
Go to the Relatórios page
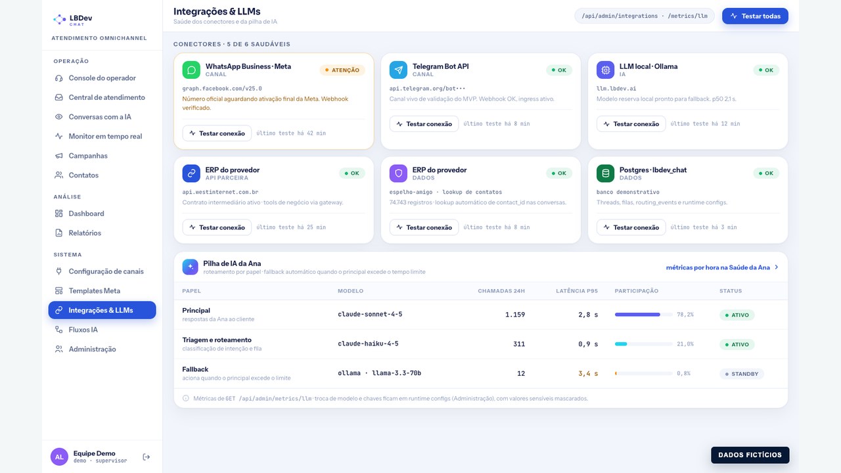pyautogui.click(x=102, y=233)
